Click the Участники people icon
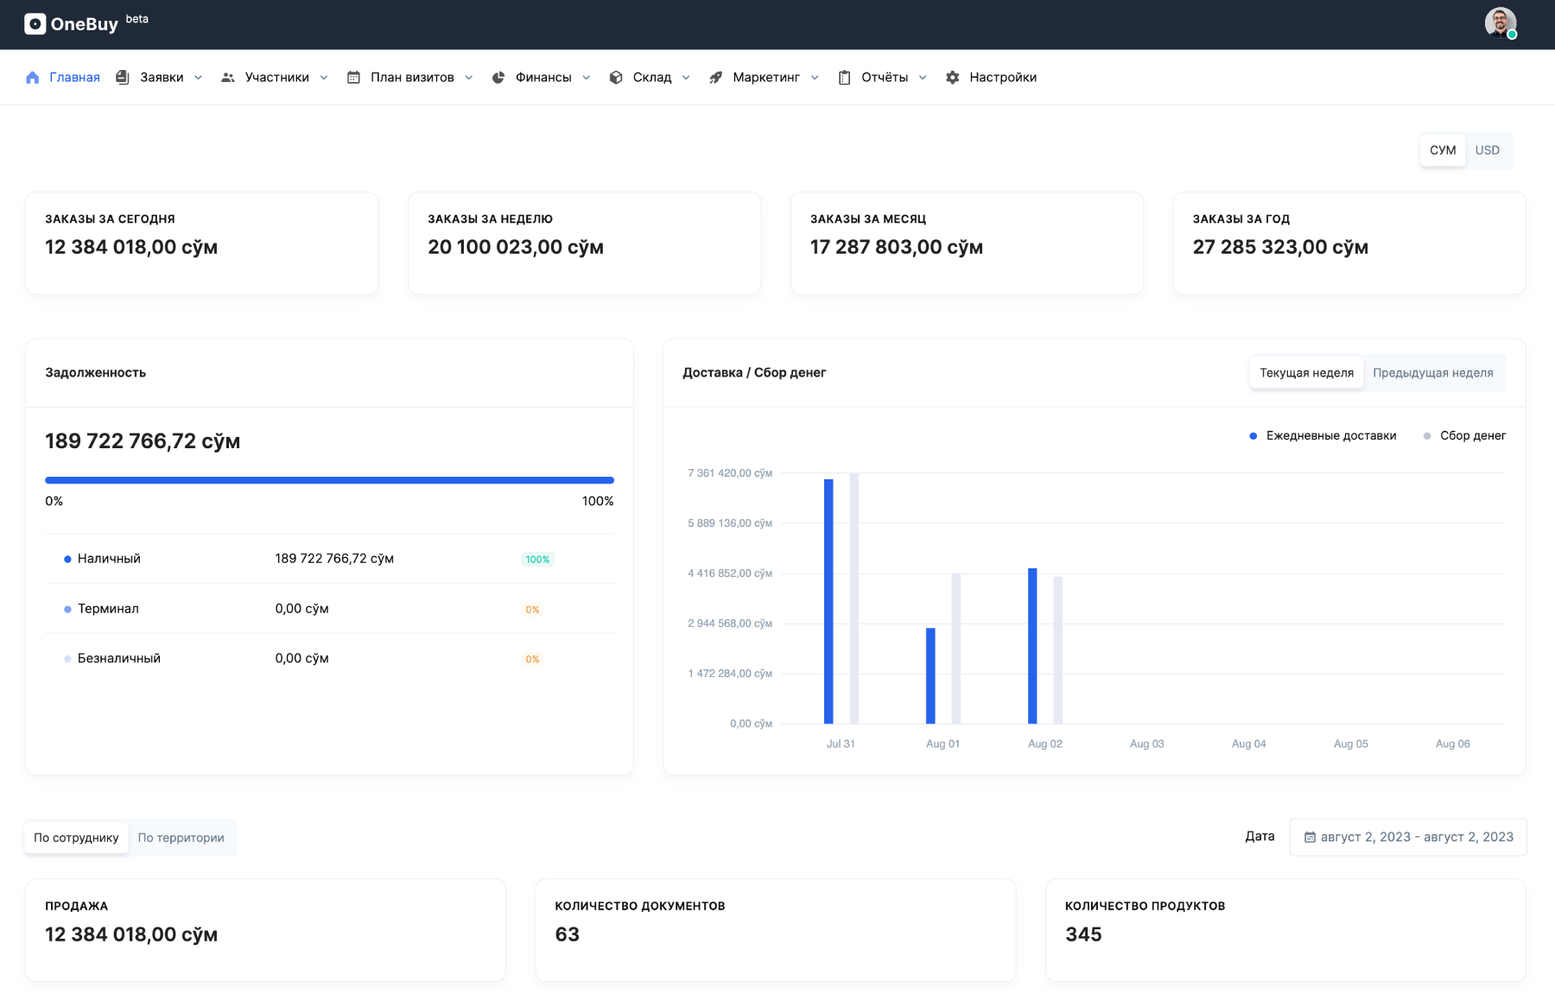Screen dimensions: 1555x1007 click(228, 78)
